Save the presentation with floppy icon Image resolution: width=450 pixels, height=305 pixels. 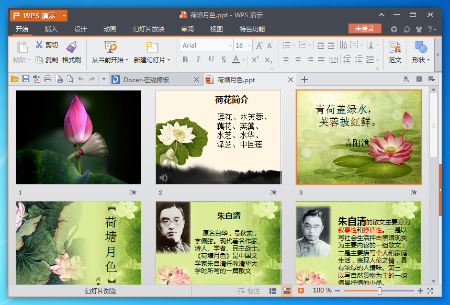pyautogui.click(x=26, y=79)
